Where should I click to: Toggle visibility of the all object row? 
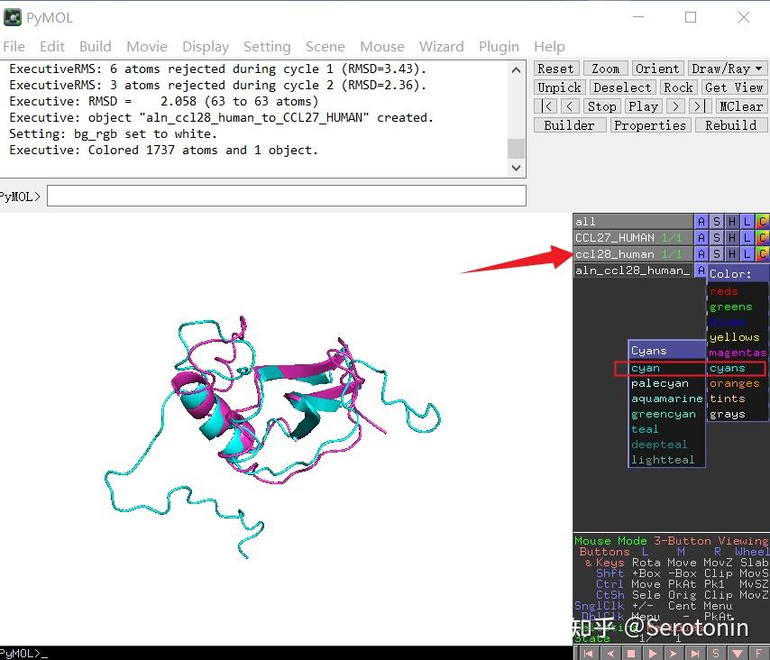click(633, 222)
